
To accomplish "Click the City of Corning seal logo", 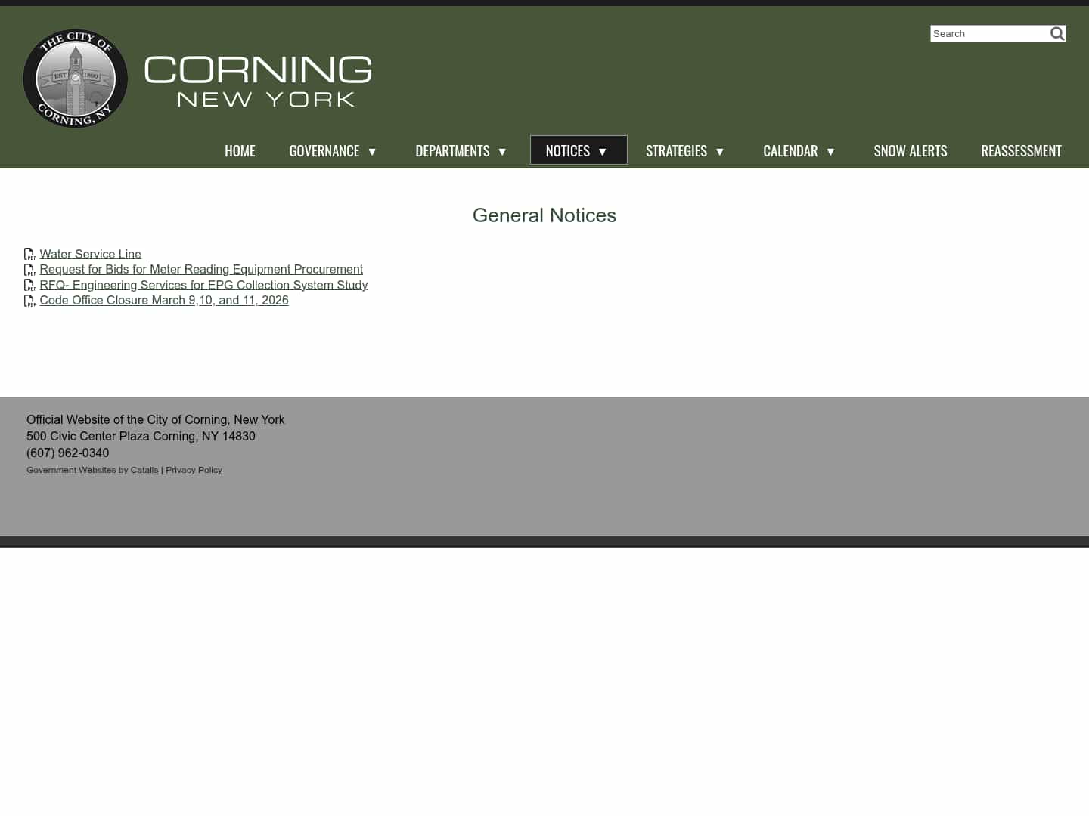I will pos(75,79).
